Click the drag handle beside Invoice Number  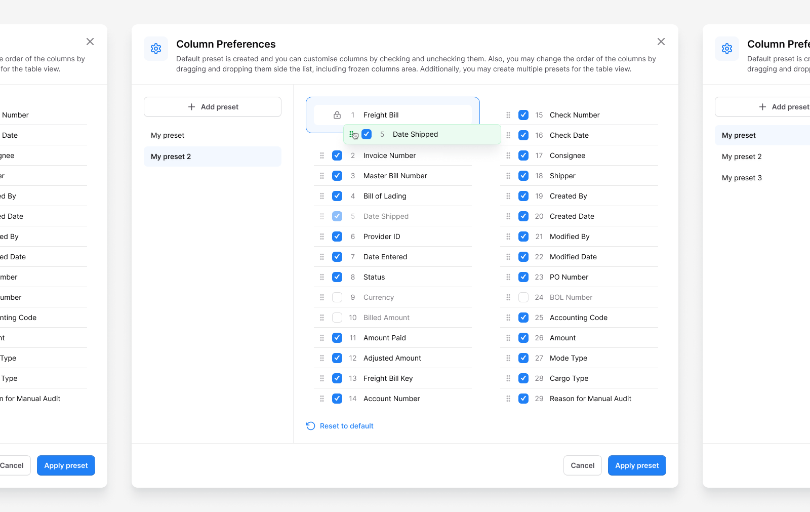click(x=322, y=155)
